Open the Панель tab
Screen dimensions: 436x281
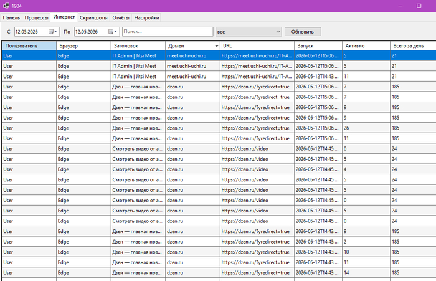(x=11, y=18)
